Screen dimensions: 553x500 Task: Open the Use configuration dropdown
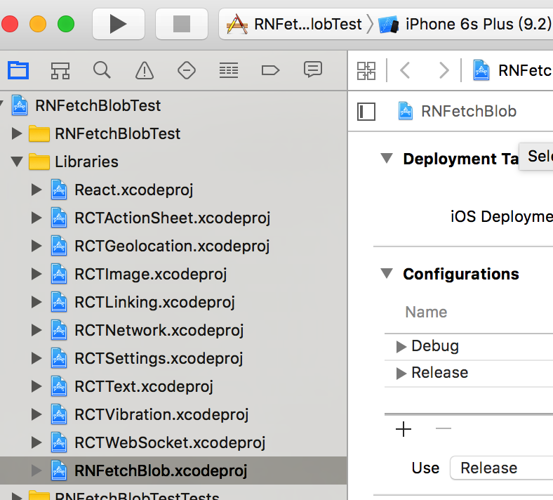[x=501, y=468]
